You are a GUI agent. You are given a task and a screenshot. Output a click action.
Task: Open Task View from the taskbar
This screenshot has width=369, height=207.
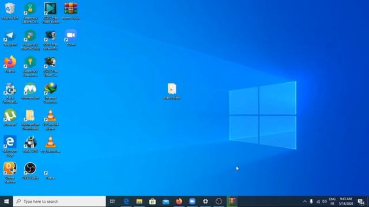tap(112, 201)
